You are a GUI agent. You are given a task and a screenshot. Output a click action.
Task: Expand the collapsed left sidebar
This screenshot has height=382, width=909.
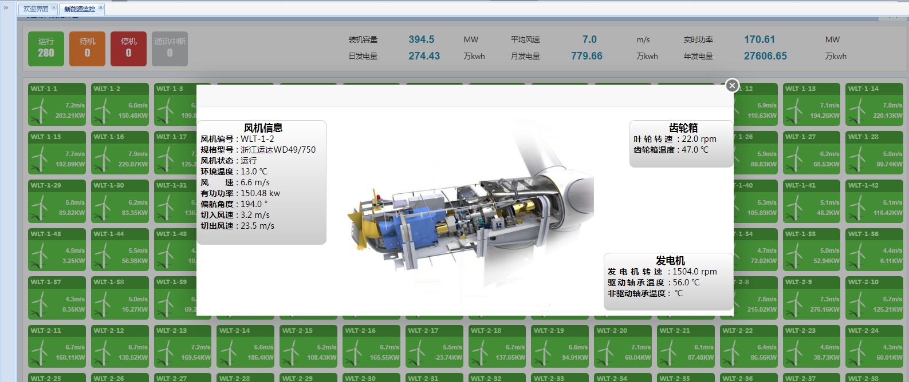[x=6, y=7]
